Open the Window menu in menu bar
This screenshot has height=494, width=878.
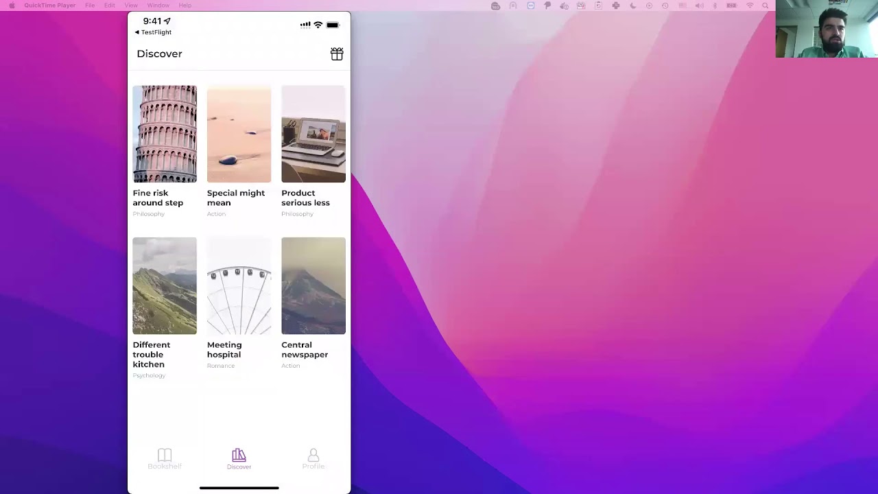click(x=158, y=5)
